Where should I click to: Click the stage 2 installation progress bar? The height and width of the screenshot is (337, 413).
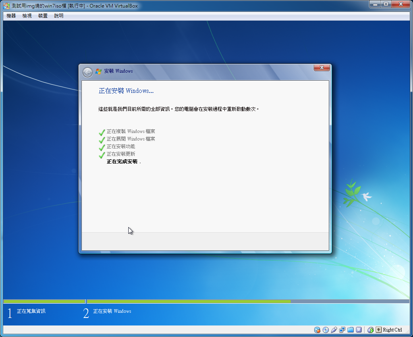click(248, 301)
